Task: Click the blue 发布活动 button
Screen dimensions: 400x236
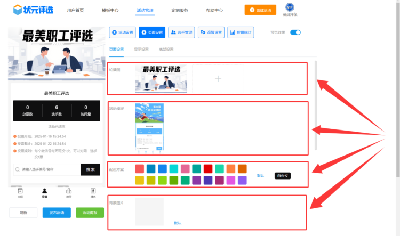Action: pos(57,213)
